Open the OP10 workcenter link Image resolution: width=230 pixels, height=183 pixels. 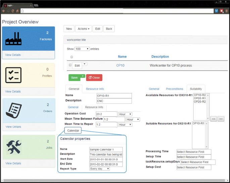click(120, 65)
